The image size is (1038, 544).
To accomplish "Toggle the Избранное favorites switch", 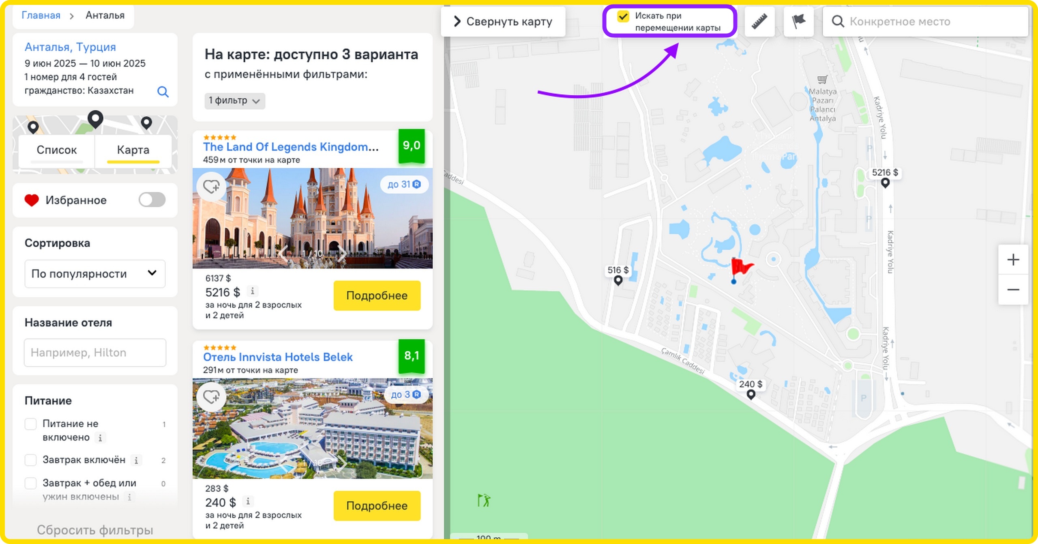I will (152, 200).
